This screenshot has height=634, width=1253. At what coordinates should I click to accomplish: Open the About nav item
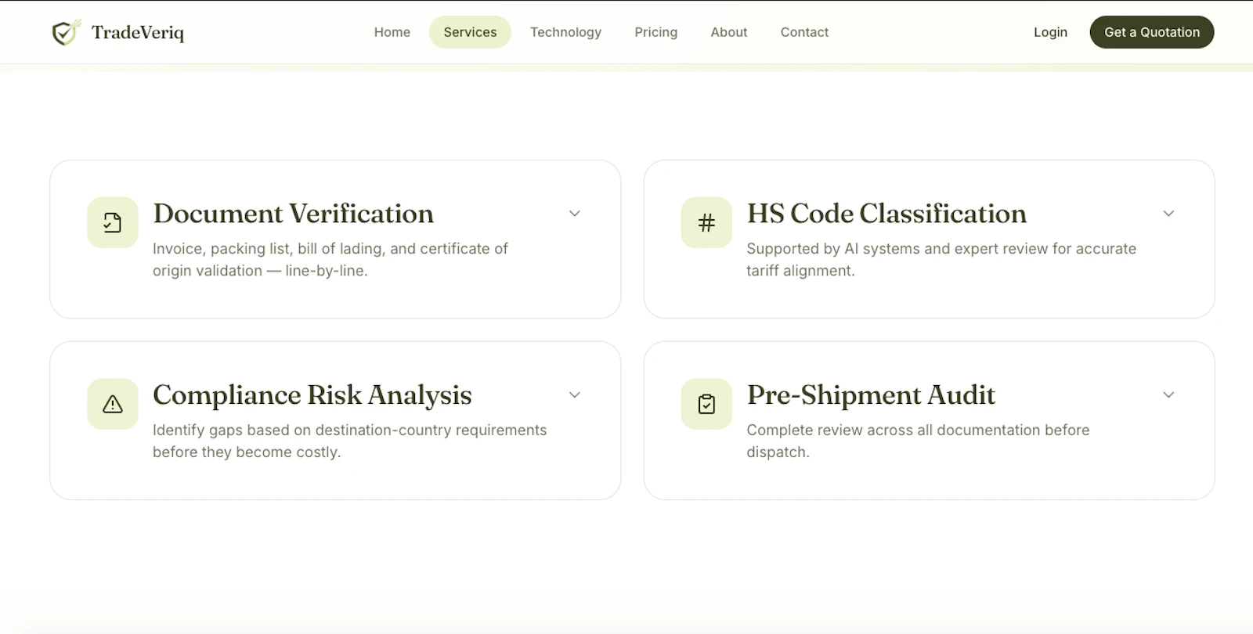tap(729, 32)
